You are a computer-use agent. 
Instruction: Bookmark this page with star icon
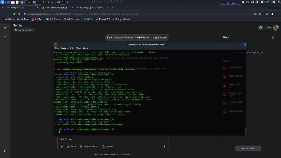point(260,14)
